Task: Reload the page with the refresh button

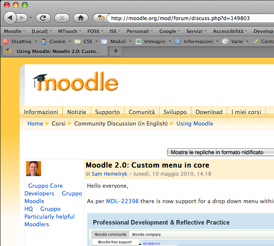Action: pos(43,18)
